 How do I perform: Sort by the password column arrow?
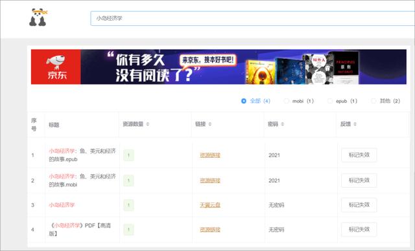(283, 124)
